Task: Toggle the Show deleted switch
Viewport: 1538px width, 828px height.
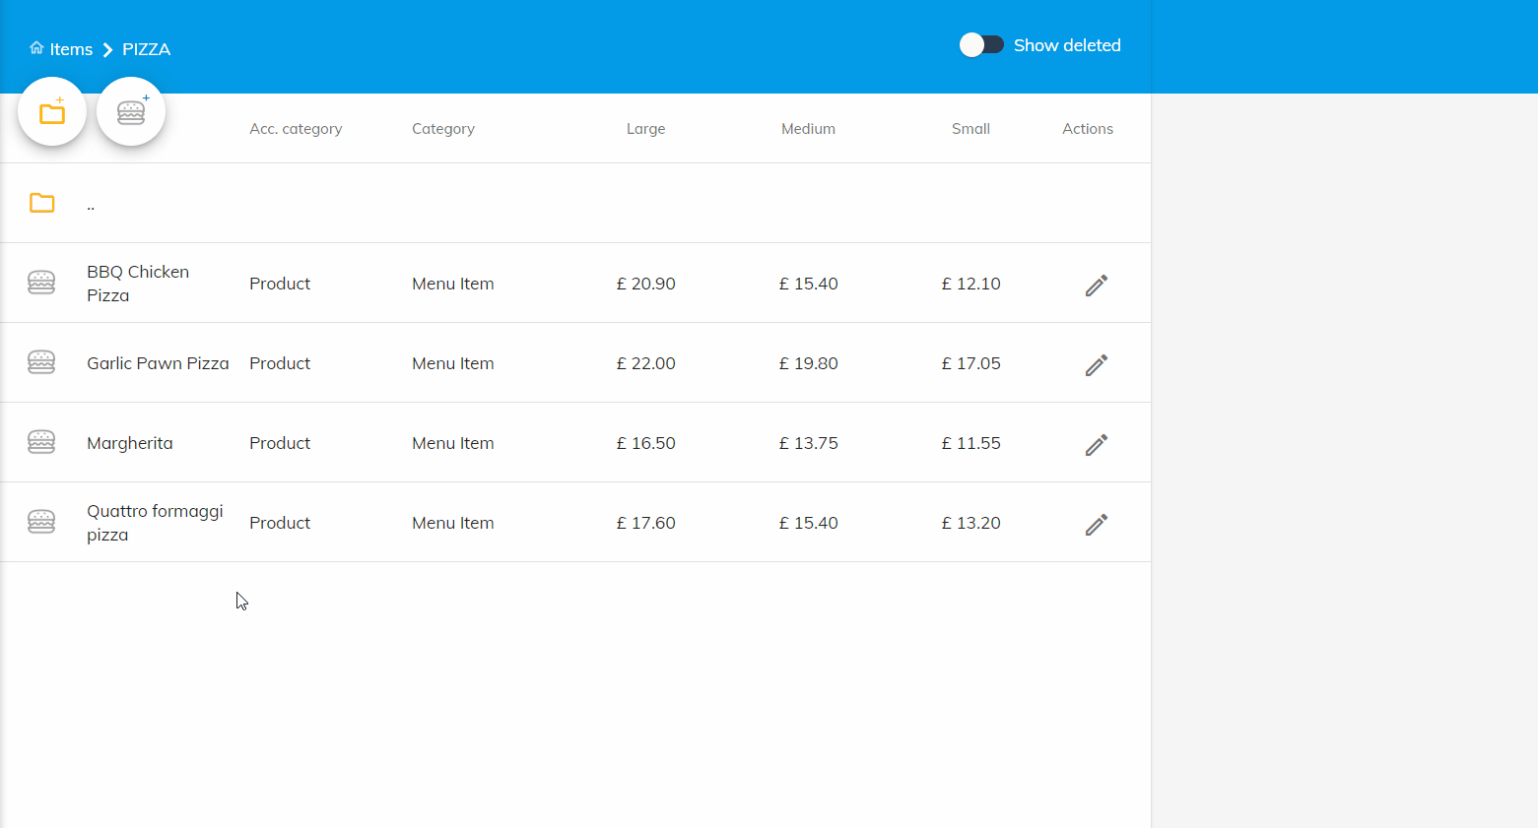Action: pyautogui.click(x=981, y=45)
